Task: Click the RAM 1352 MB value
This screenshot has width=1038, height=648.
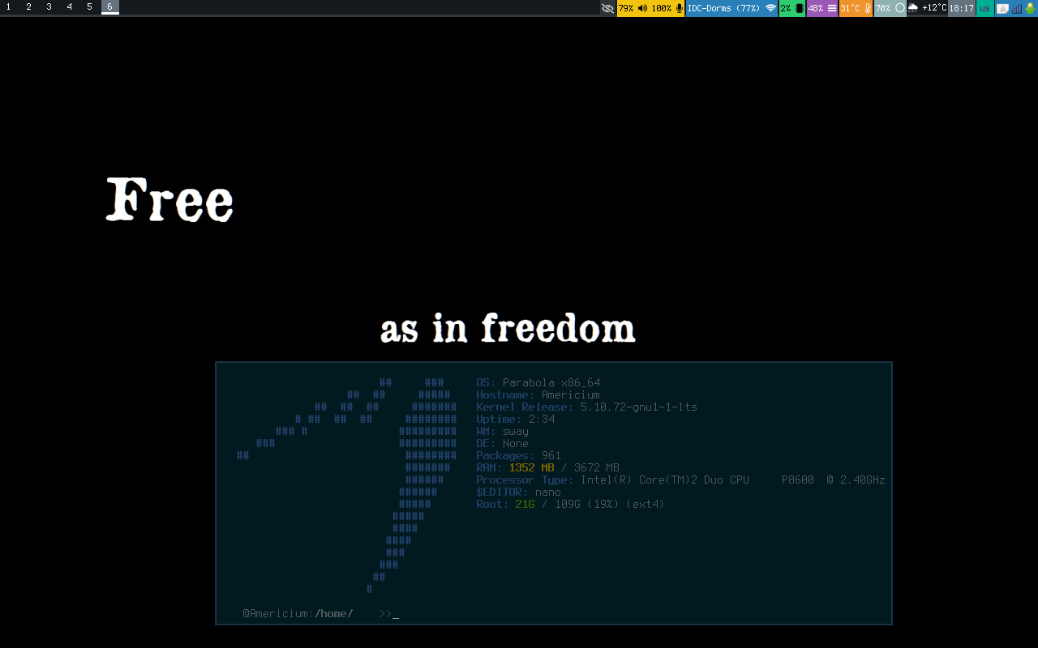Action: point(532,468)
